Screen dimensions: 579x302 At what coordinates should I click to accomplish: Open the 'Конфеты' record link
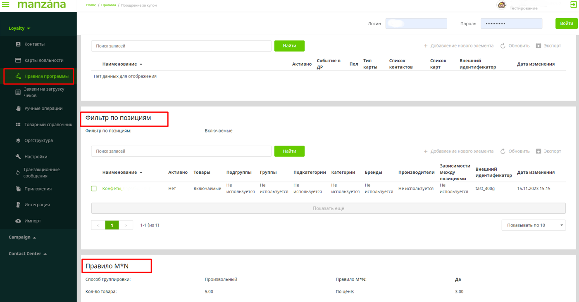(112, 189)
